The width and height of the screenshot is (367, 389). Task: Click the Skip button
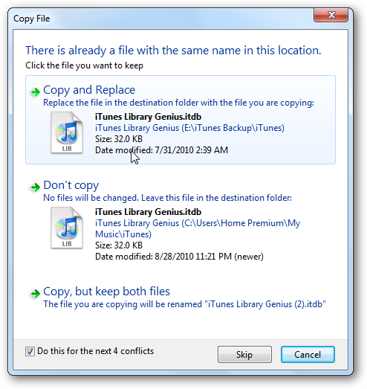click(244, 354)
